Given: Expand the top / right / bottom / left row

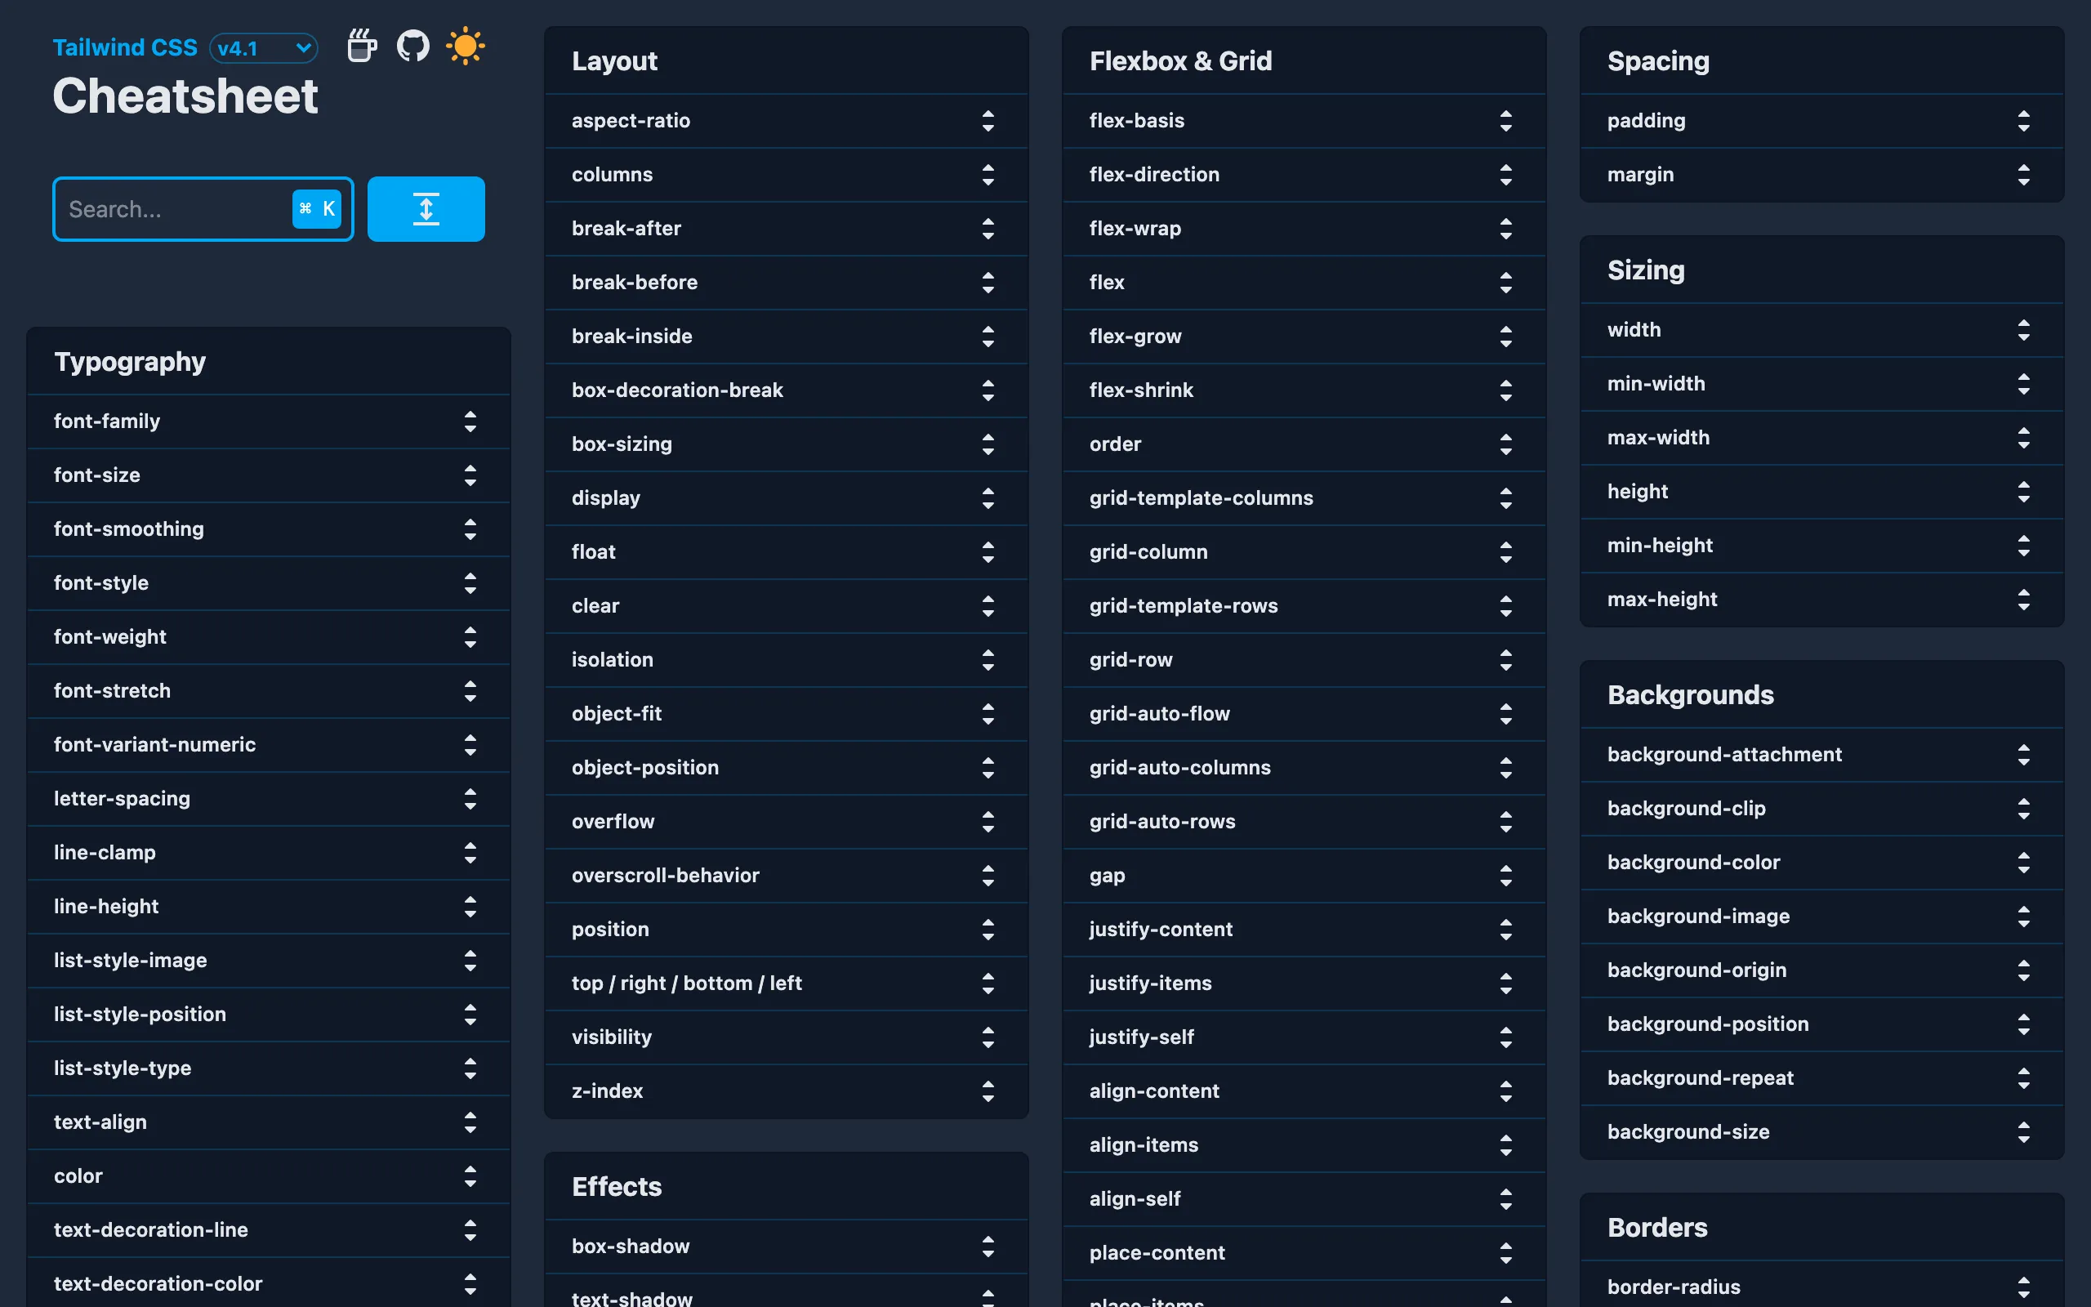Looking at the screenshot, I should pos(787,984).
